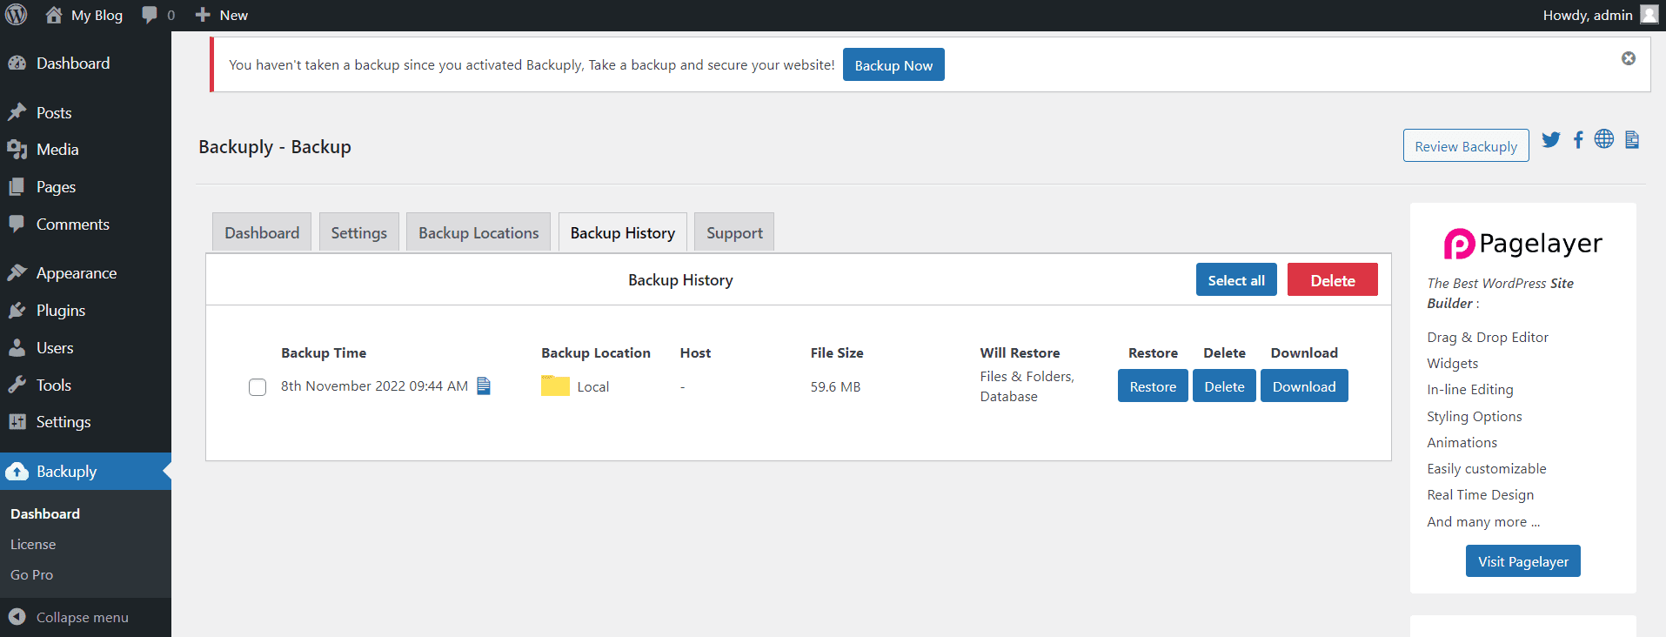Click Host column header
This screenshot has height=637, width=1666.
(x=695, y=352)
